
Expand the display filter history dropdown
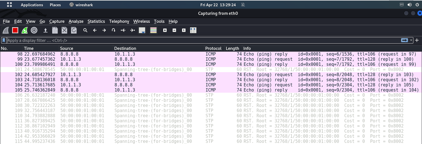[411, 40]
